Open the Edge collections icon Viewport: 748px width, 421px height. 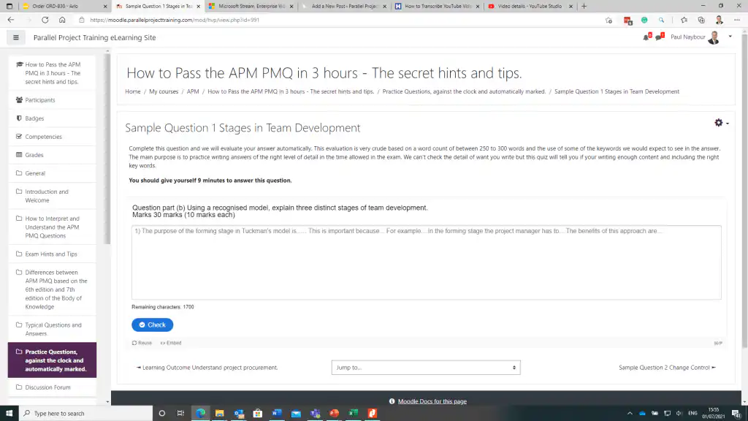click(x=701, y=20)
